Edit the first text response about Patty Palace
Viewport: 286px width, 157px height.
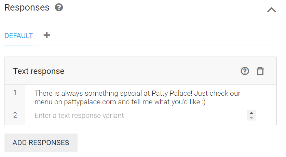[x=137, y=98]
